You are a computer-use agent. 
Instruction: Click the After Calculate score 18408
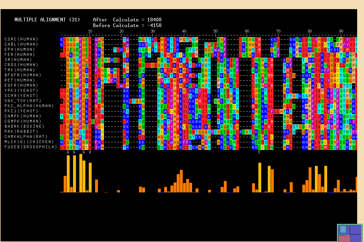154,20
